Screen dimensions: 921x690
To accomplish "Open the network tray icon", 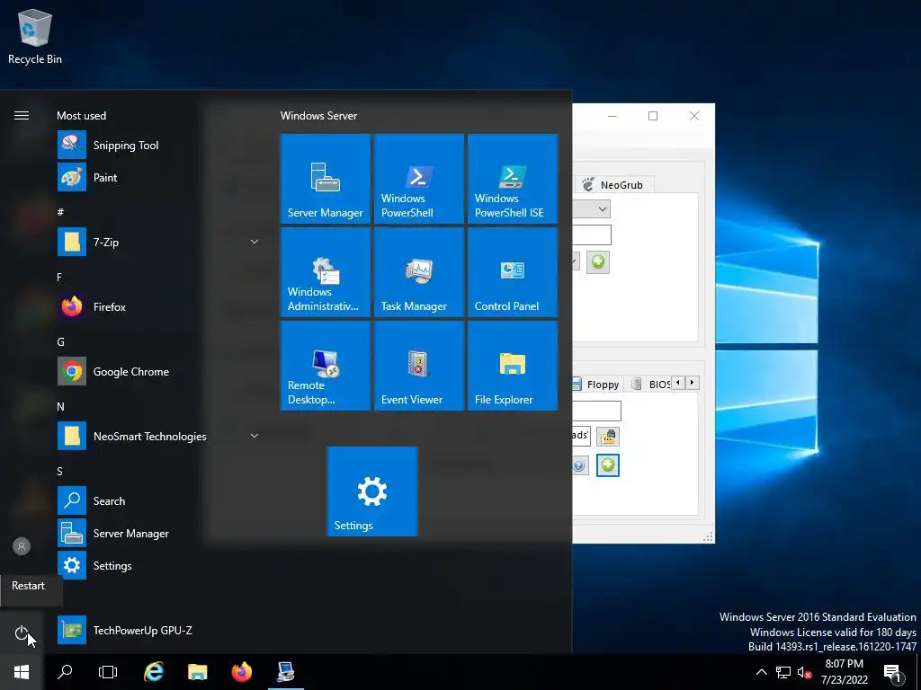I will point(783,672).
